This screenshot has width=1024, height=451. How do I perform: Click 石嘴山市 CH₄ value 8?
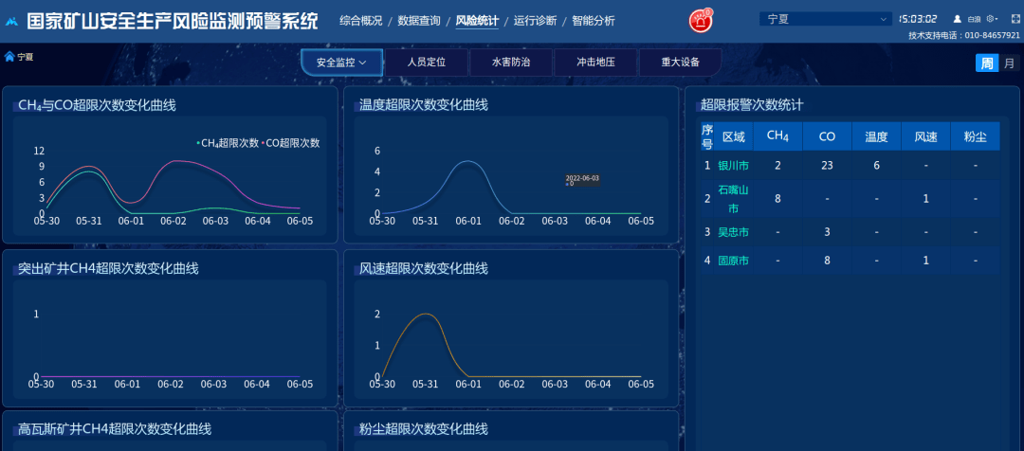[x=777, y=198]
